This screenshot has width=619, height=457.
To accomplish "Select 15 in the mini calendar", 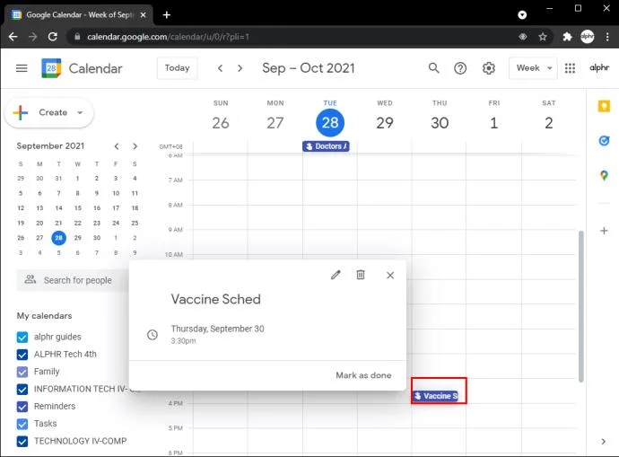I will [x=78, y=208].
